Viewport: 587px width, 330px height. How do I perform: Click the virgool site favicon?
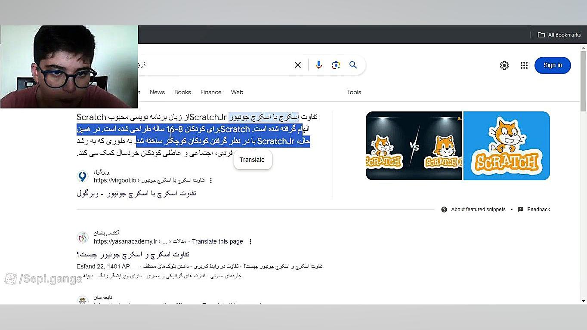[x=83, y=176]
